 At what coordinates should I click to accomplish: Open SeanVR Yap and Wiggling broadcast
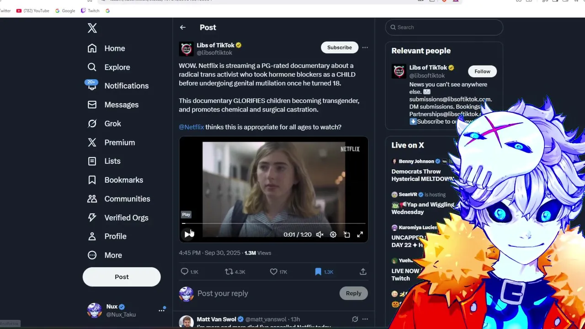click(x=423, y=204)
